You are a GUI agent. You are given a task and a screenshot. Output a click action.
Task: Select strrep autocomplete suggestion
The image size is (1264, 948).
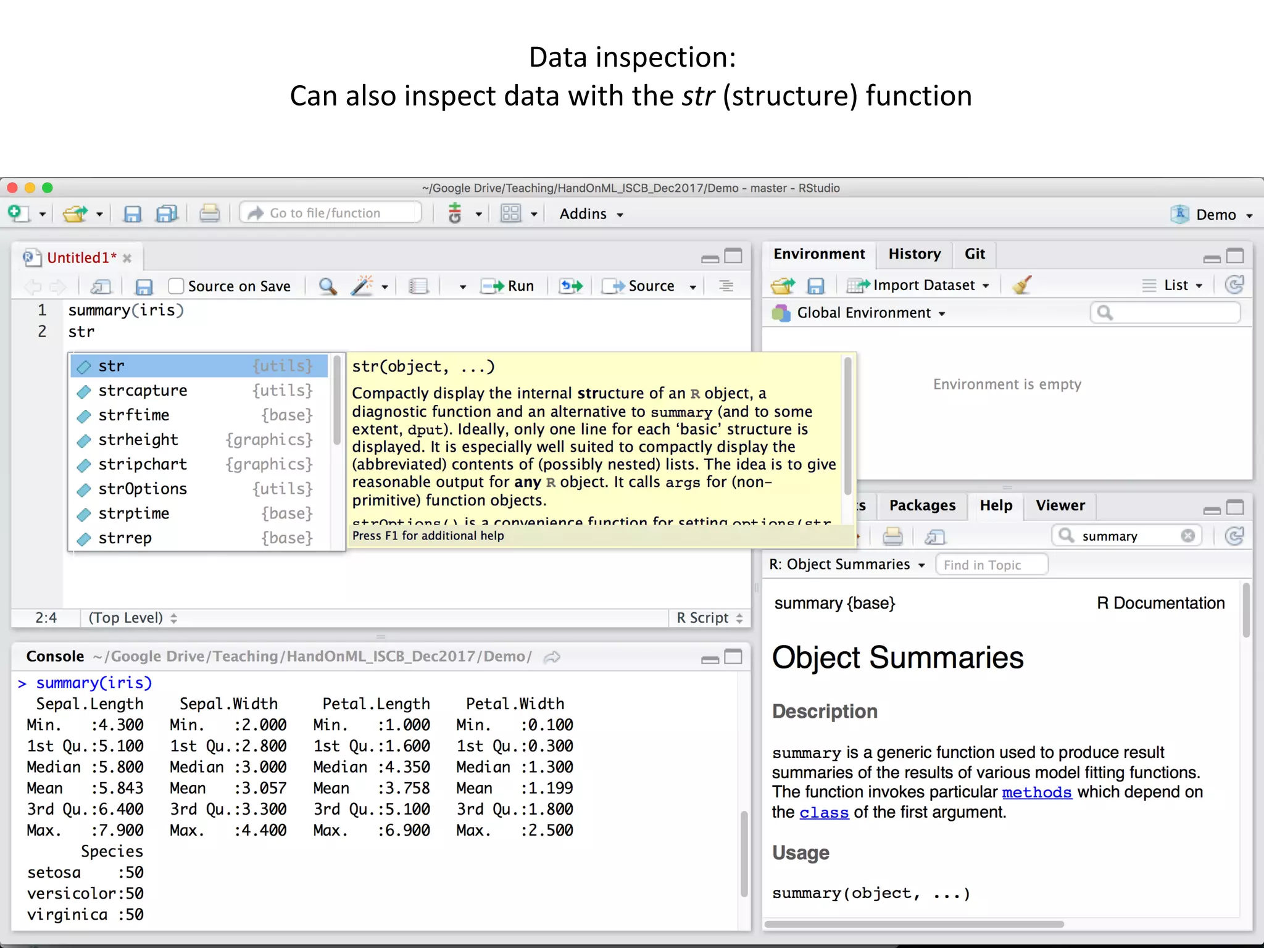pyautogui.click(x=199, y=538)
